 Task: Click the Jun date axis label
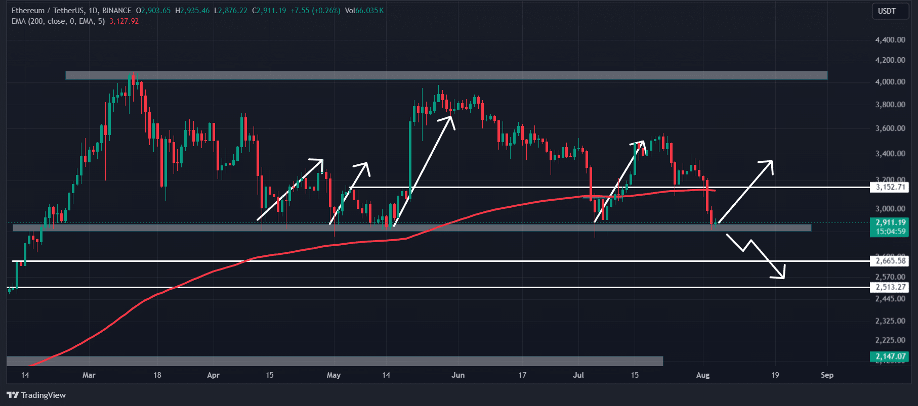pyautogui.click(x=458, y=375)
